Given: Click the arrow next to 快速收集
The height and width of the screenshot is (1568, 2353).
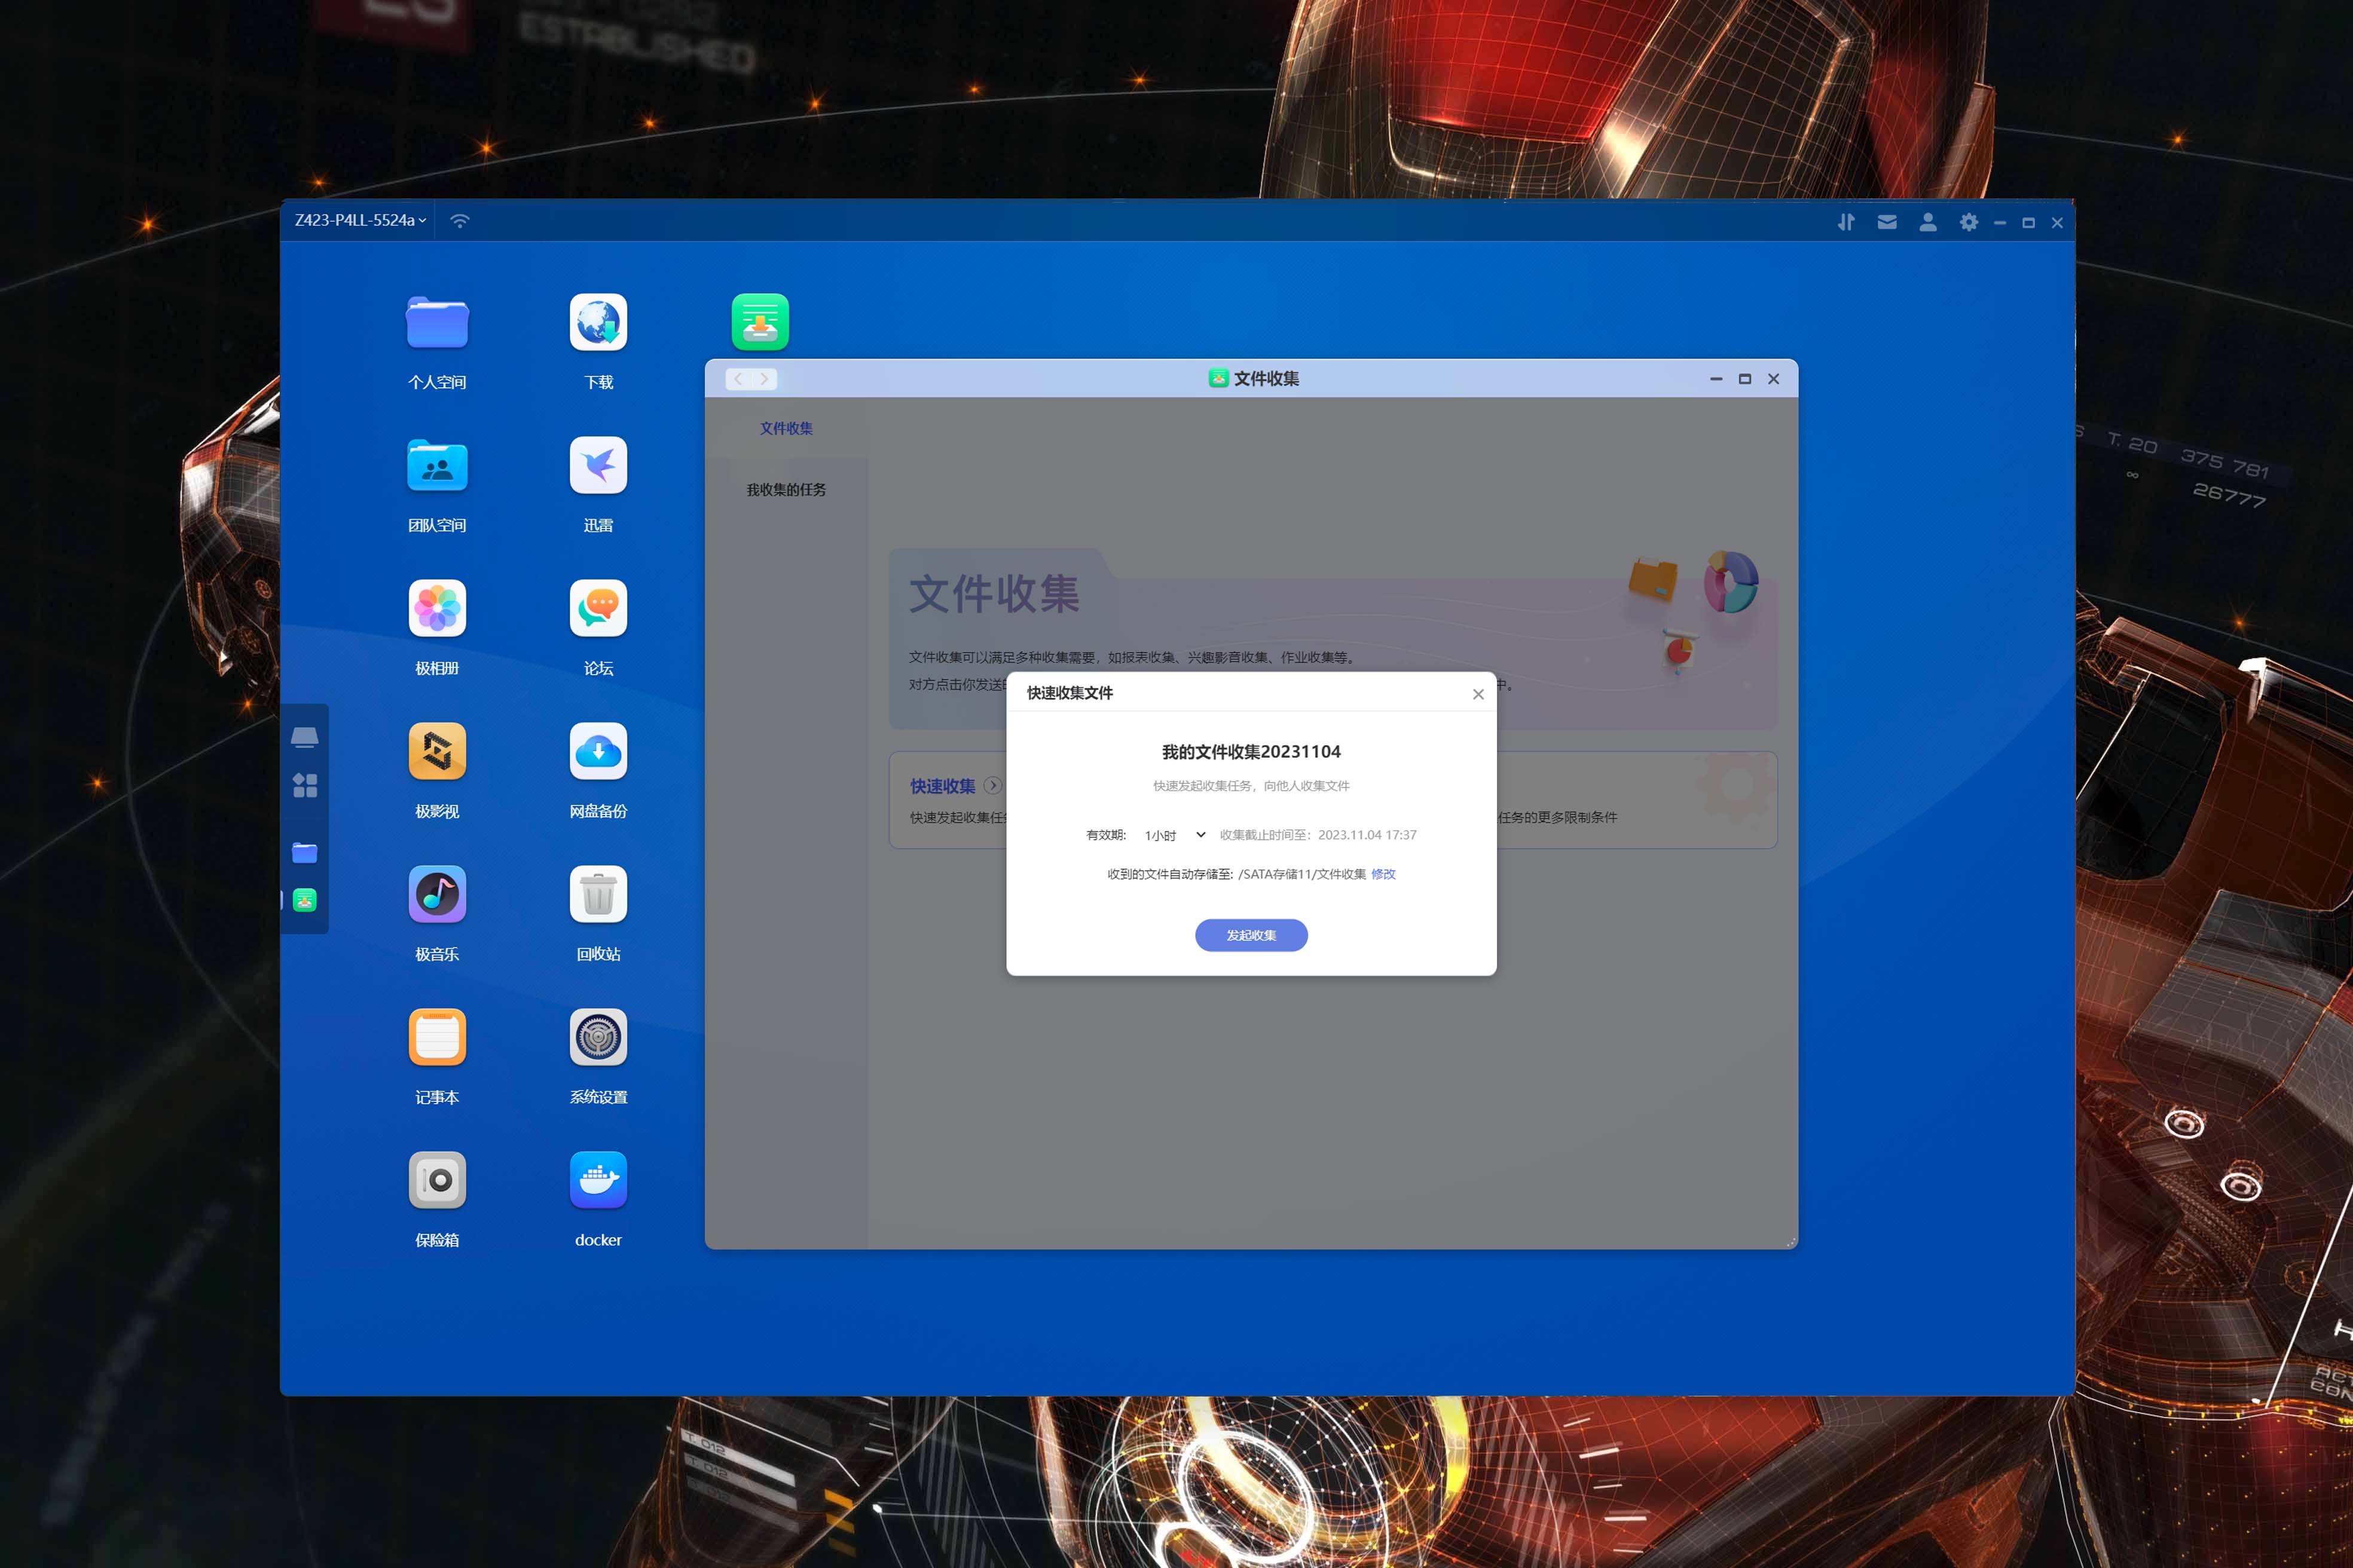Looking at the screenshot, I should (992, 785).
